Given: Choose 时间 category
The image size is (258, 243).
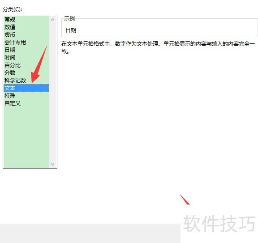Looking at the screenshot, I should tap(26, 57).
